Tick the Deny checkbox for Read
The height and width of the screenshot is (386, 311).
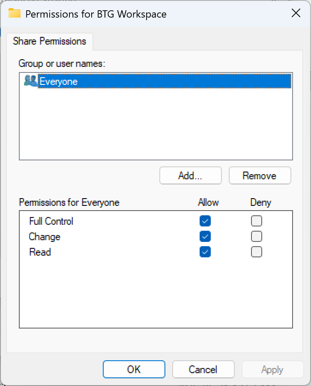tap(257, 252)
